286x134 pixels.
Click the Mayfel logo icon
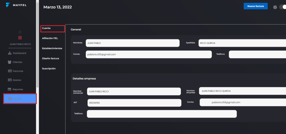tap(8, 5)
